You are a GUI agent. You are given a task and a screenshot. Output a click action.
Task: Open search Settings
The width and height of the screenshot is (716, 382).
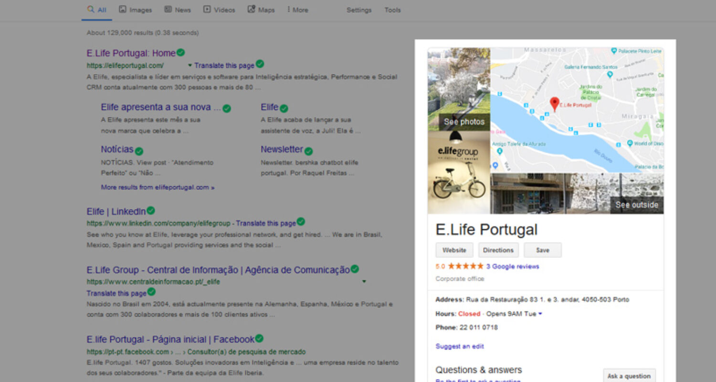pyautogui.click(x=359, y=10)
